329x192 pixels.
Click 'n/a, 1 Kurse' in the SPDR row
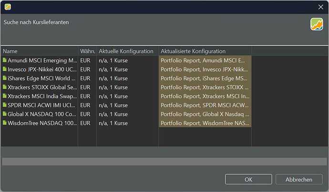coord(113,106)
